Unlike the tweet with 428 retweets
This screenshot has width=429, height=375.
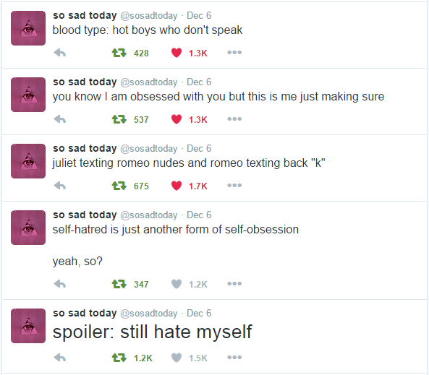[x=177, y=53]
